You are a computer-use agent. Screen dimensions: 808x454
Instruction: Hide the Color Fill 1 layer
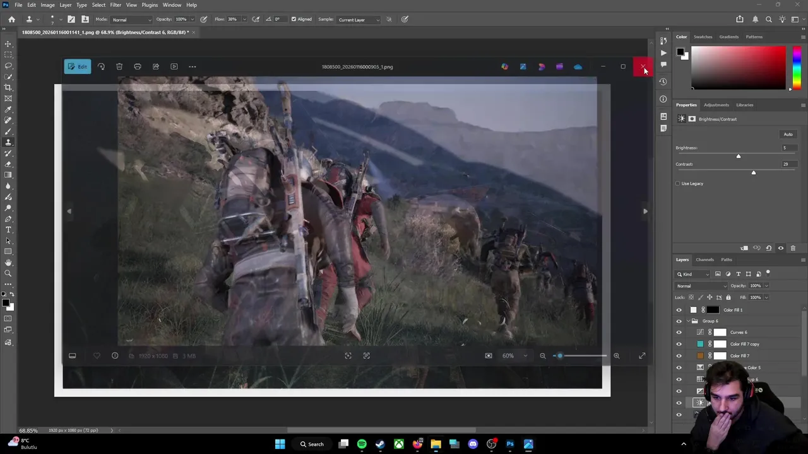tap(679, 310)
